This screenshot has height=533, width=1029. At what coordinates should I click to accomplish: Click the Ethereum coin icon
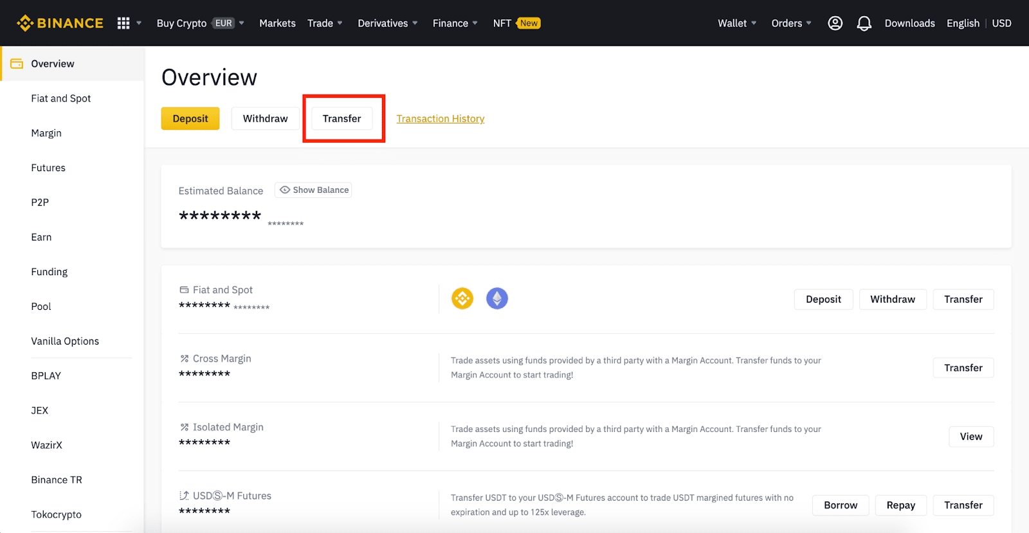click(496, 298)
